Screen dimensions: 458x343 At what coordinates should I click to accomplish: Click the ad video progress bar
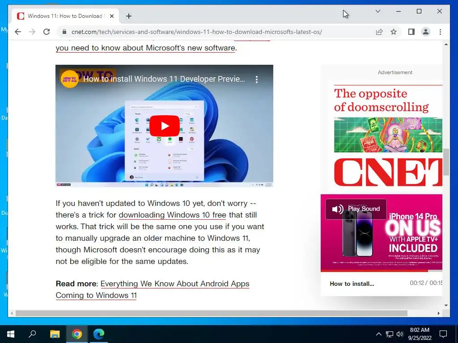pos(382,271)
